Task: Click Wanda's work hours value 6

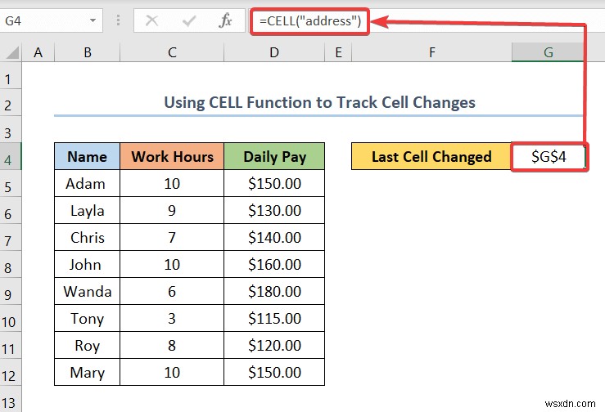Action: (172, 291)
